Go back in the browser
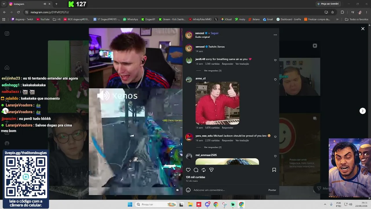 pos(4,12)
